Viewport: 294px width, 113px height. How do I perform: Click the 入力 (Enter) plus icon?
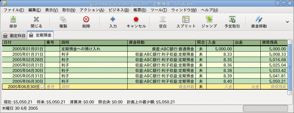[x=113, y=19]
